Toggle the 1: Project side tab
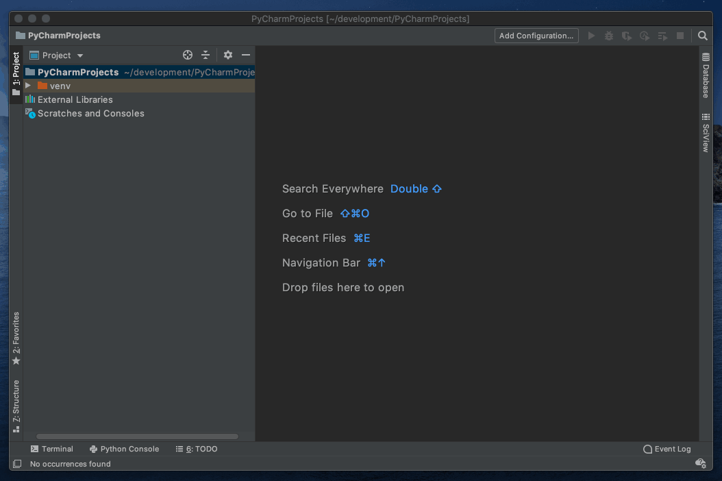 (x=16, y=74)
